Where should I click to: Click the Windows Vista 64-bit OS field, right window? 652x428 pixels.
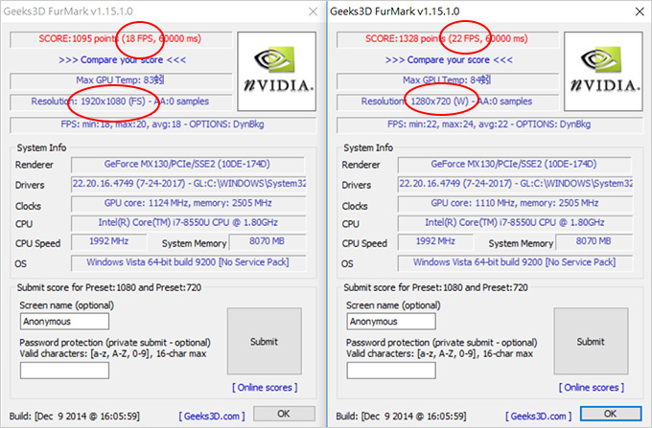coord(515,262)
